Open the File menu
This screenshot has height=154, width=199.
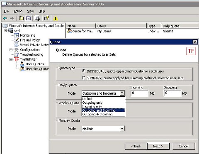pyautogui.click(x=6, y=11)
